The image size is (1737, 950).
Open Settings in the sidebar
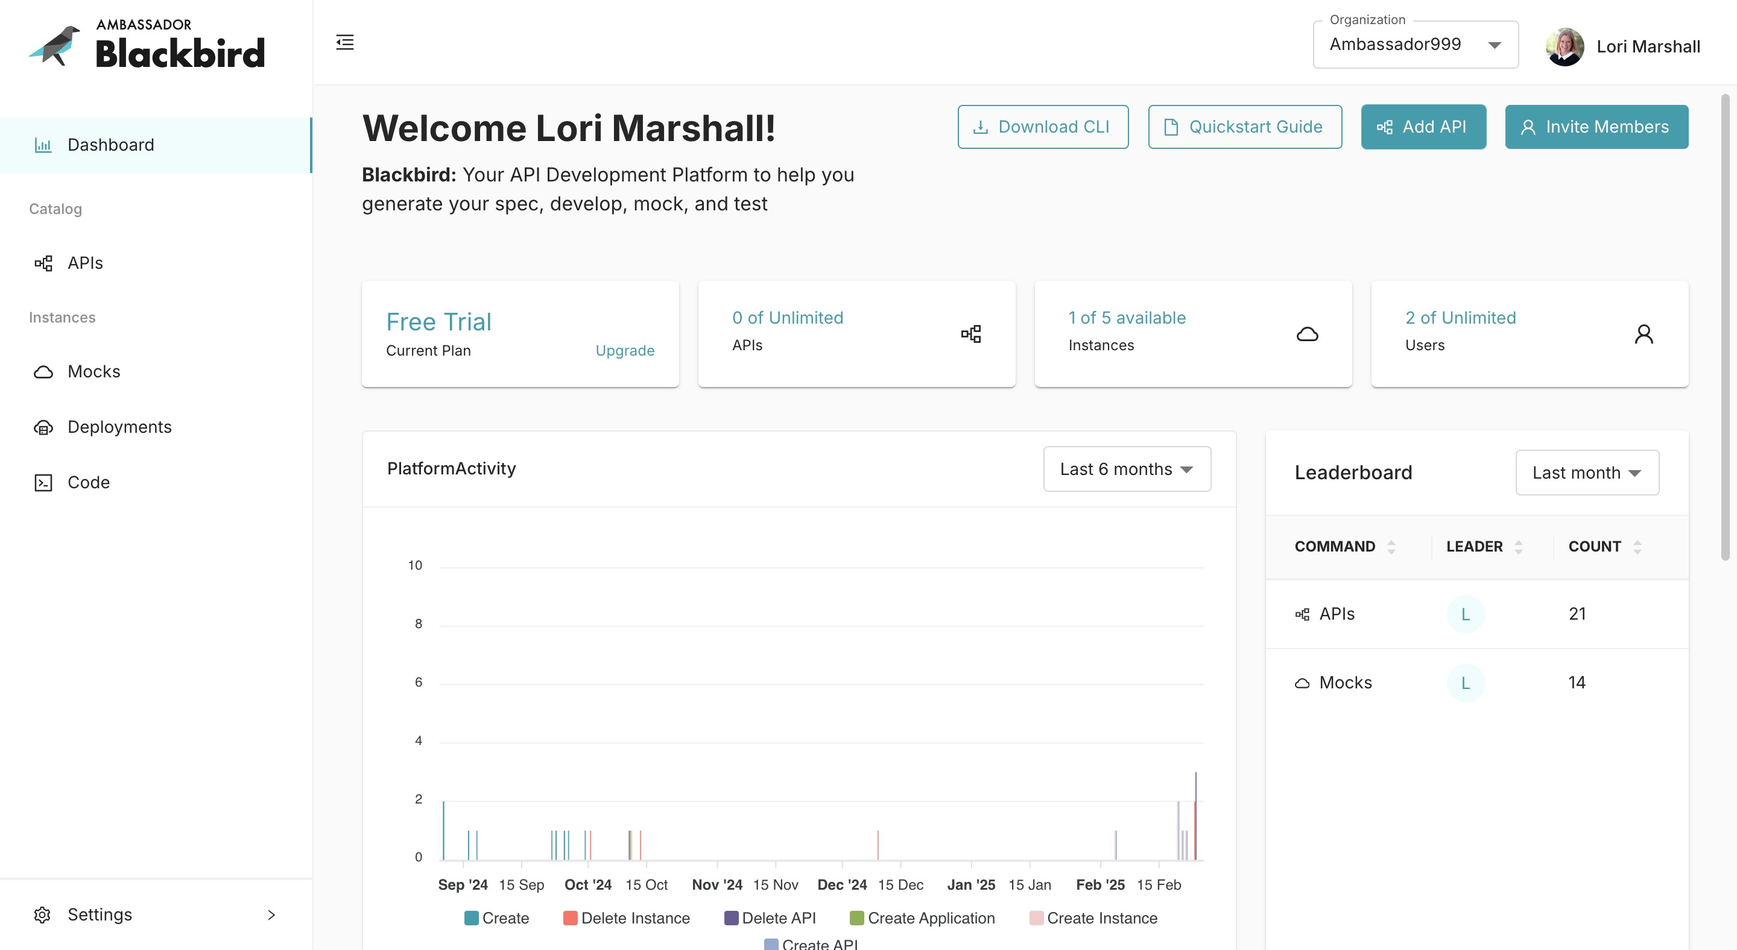point(156,914)
